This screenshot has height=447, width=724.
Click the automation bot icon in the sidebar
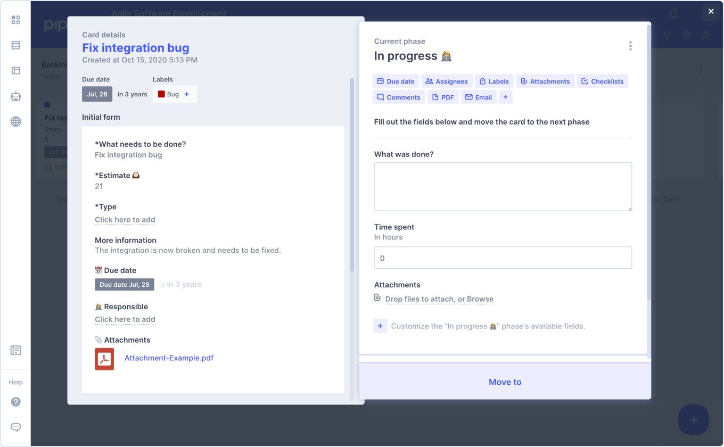[15, 96]
